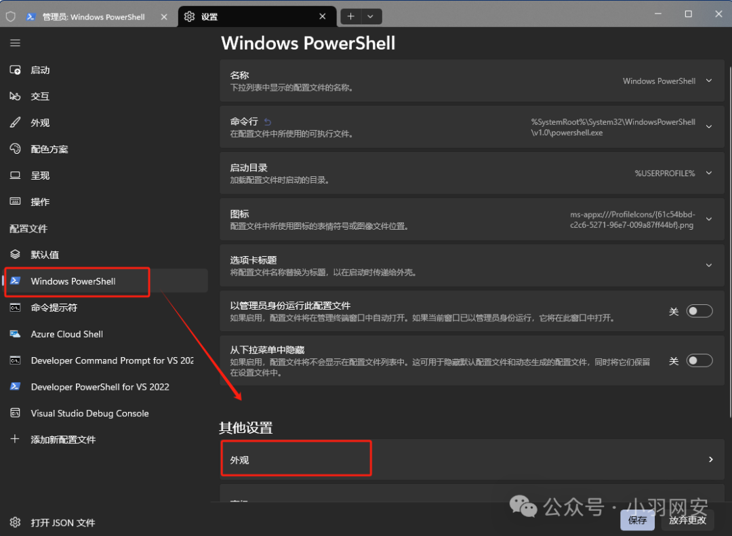
Task: Expand the 启动目录 setting chevron
Action: [709, 173]
